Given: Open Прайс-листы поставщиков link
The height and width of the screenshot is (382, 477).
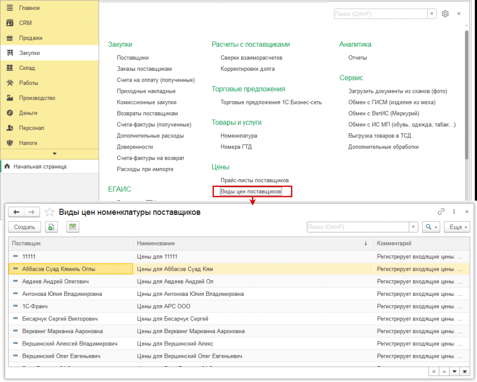Looking at the screenshot, I should (255, 180).
